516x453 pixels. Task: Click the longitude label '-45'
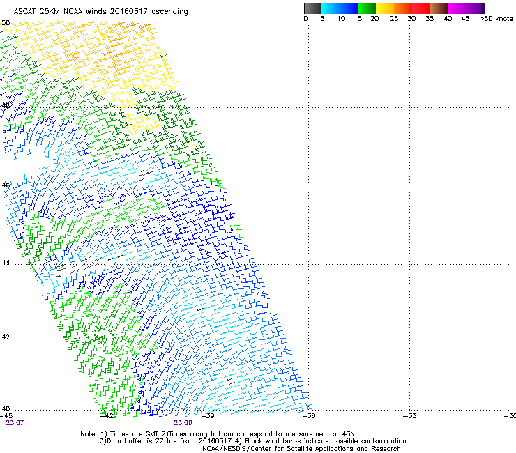pos(6,416)
